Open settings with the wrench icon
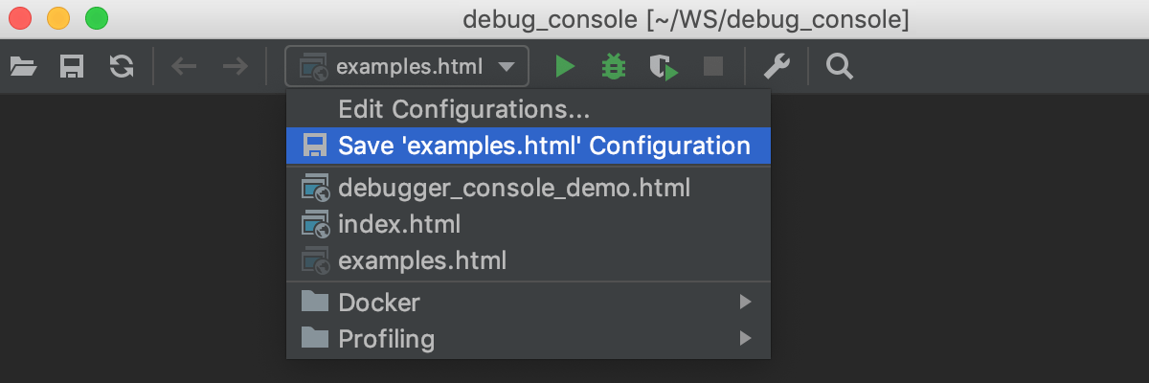 click(777, 66)
